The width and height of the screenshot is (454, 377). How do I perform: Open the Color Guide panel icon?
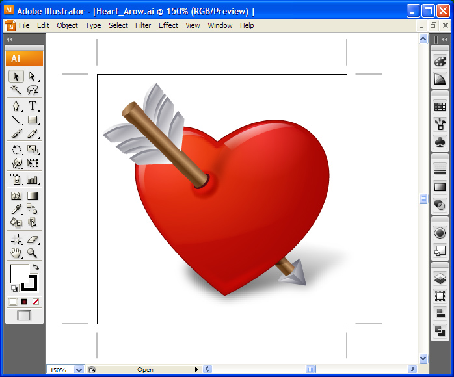440,79
